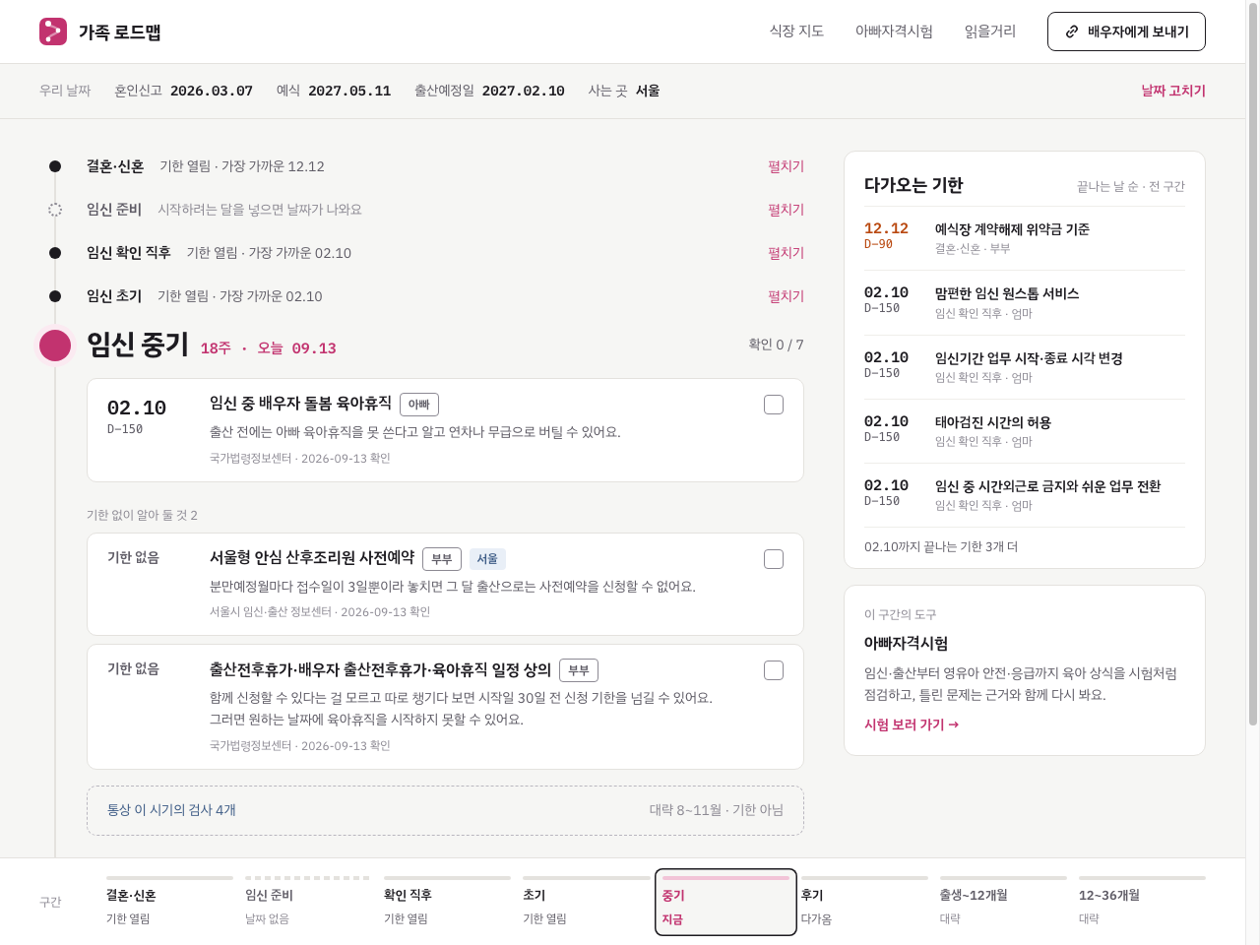Screen dimensions: 1260x945
Task: Open the 통상 이 시기의 검사 4개 panel
Action: pyautogui.click(x=445, y=810)
